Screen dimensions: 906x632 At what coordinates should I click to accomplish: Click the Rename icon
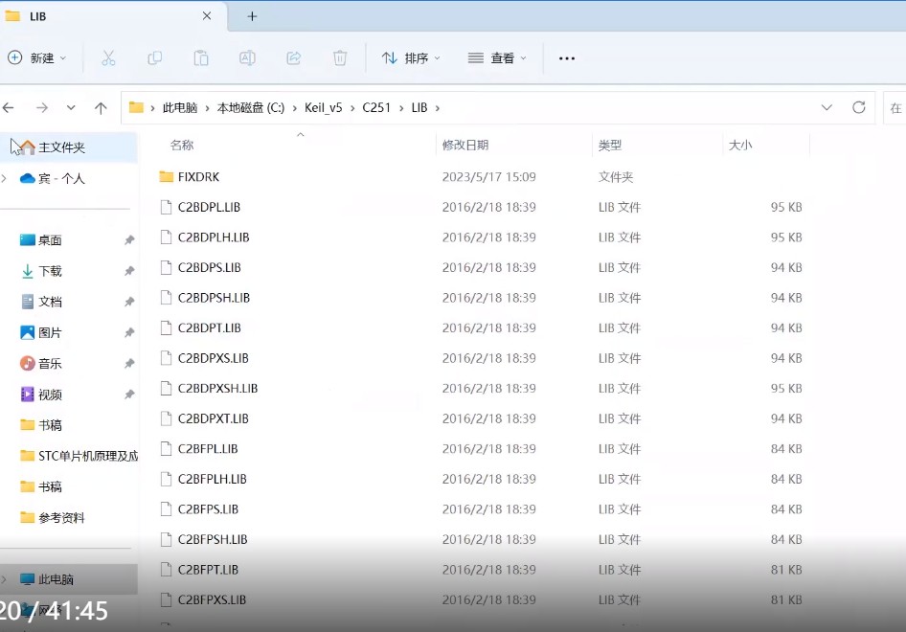(247, 57)
